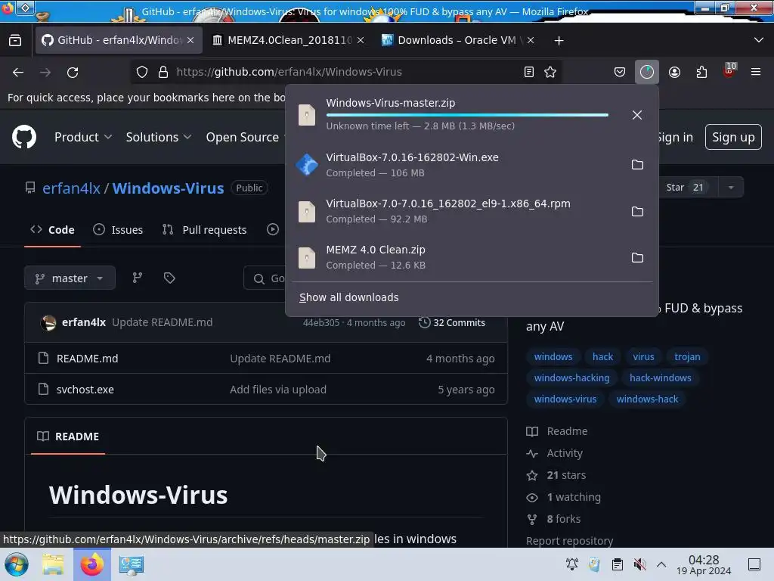Expand the Solutions menu
Screen dimensions: 774x581
point(159,137)
